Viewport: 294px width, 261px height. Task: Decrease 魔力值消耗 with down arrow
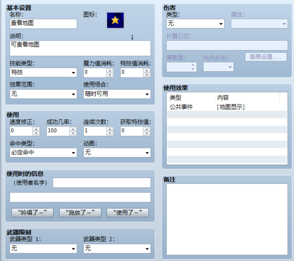[110, 75]
